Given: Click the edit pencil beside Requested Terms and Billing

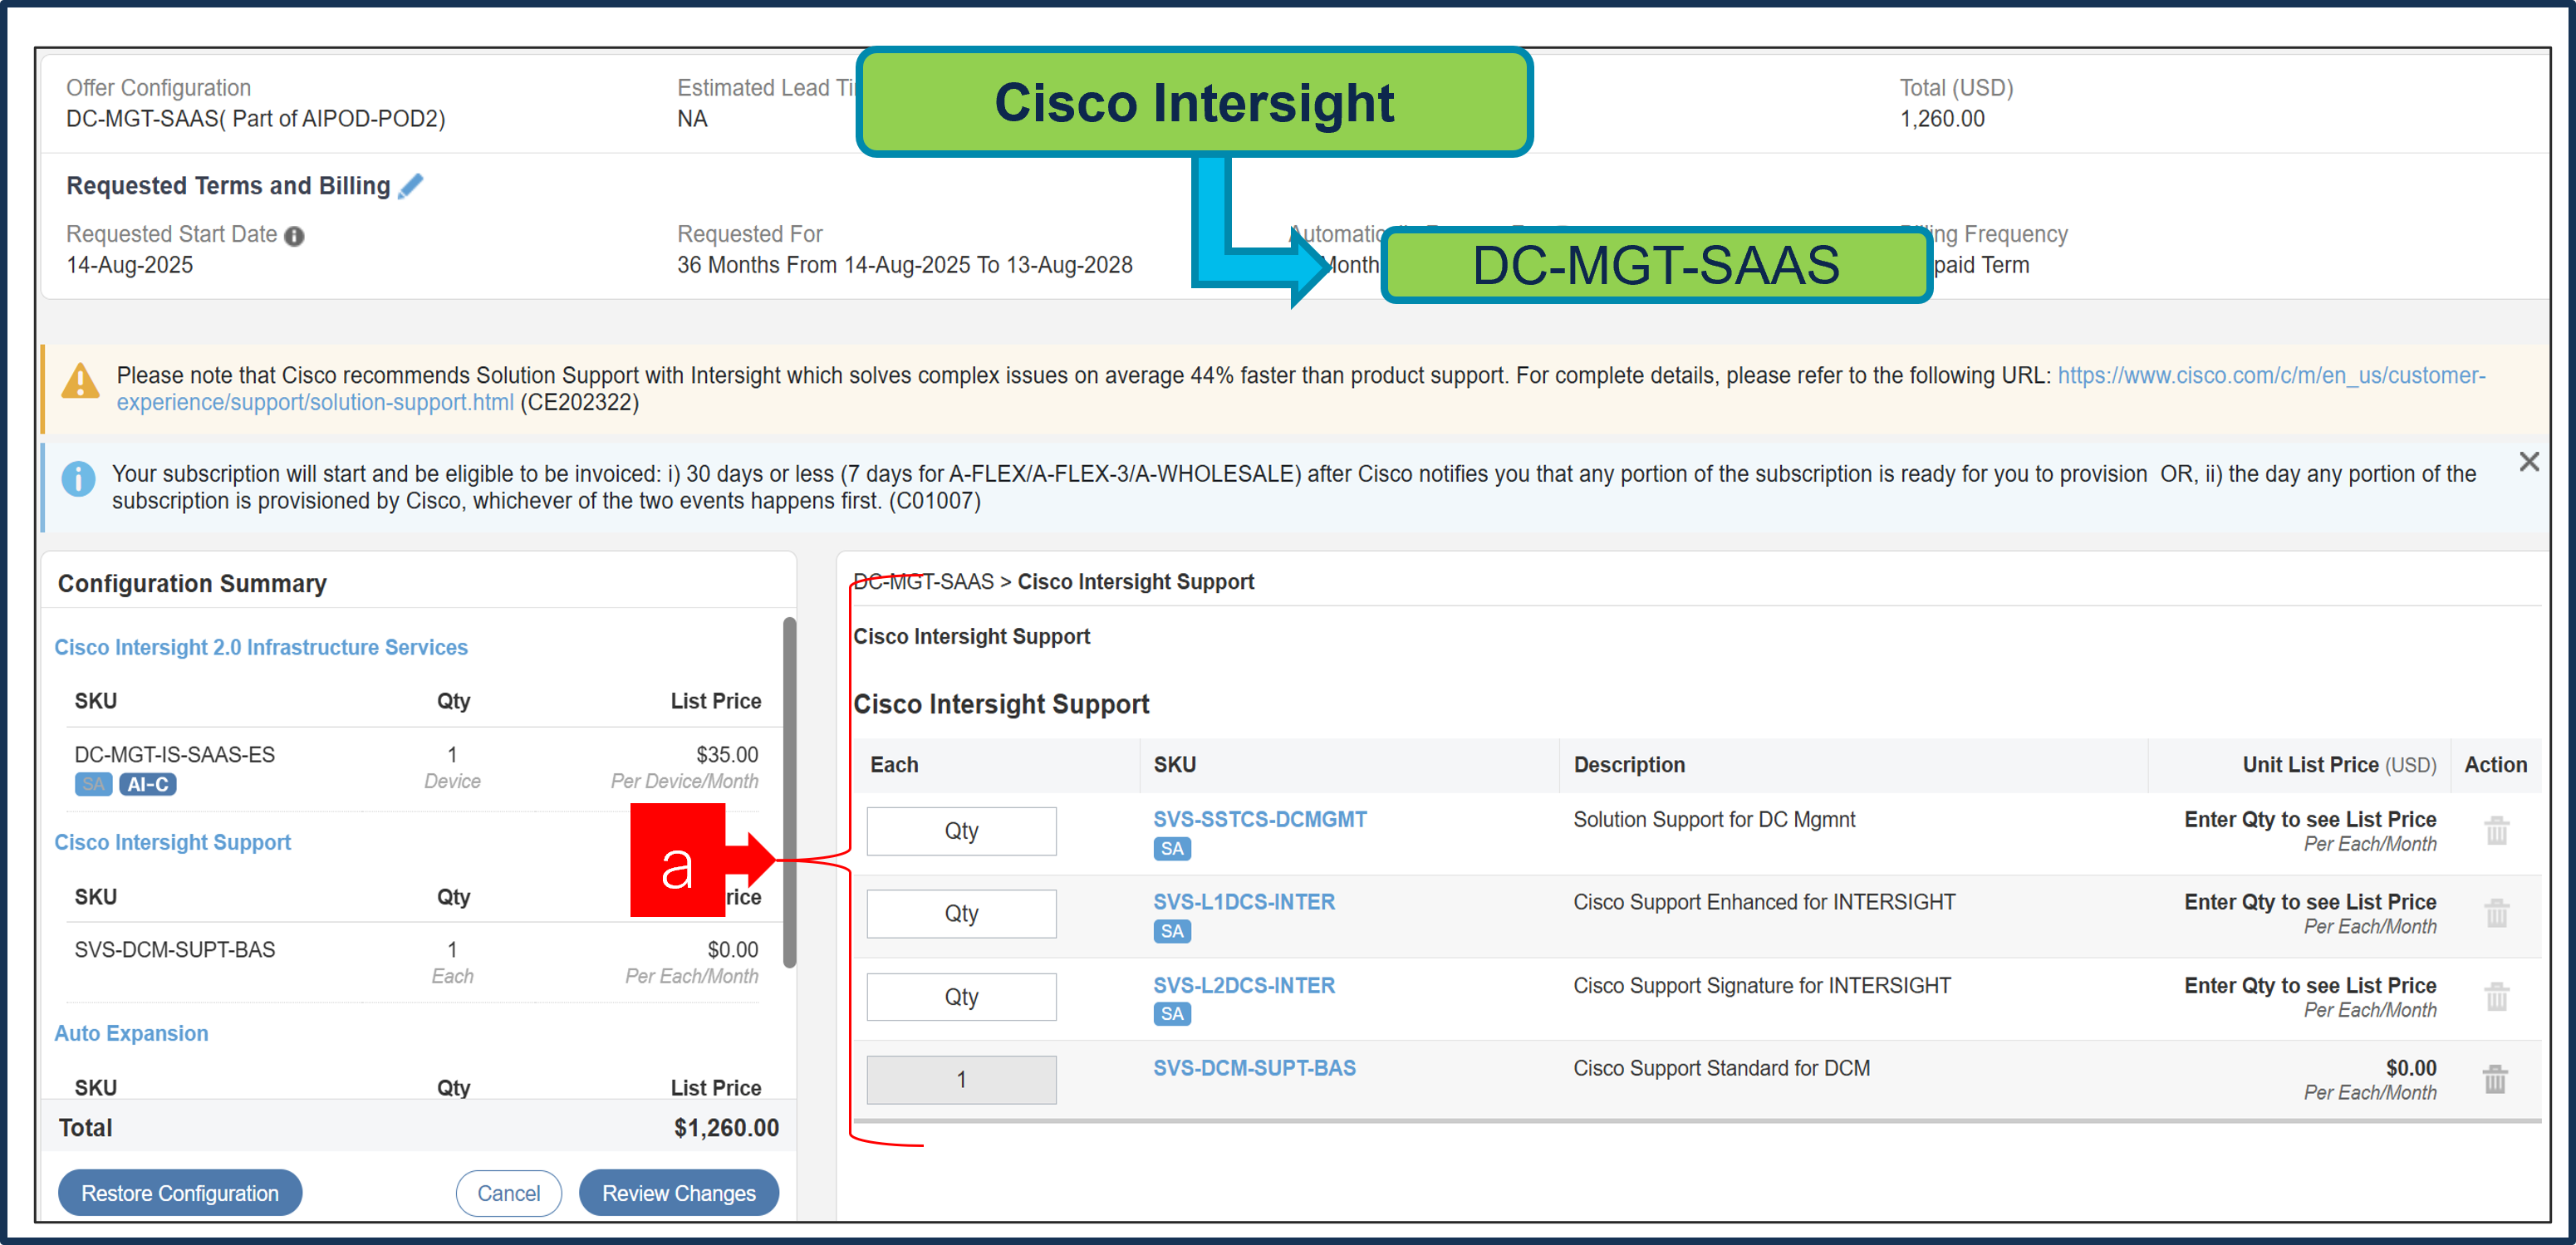Looking at the screenshot, I should pos(410,185).
